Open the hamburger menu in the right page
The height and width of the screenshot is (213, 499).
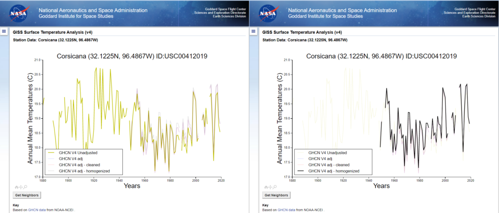coord(253,31)
